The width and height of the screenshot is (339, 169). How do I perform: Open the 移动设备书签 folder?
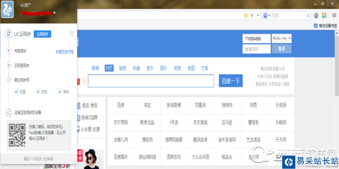325,26
